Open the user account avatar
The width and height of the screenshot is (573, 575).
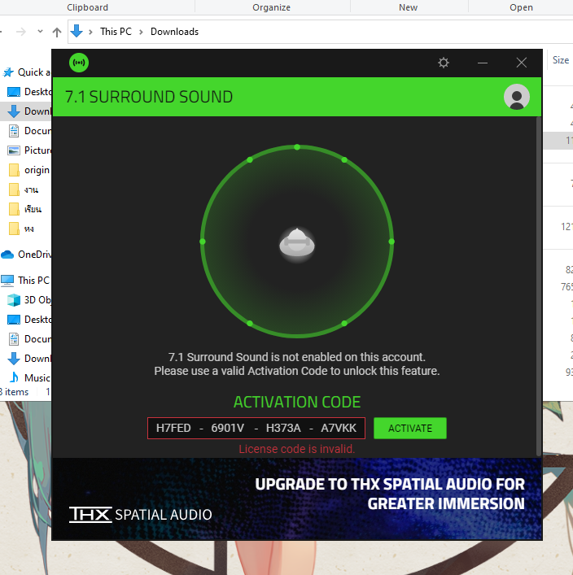pos(517,97)
